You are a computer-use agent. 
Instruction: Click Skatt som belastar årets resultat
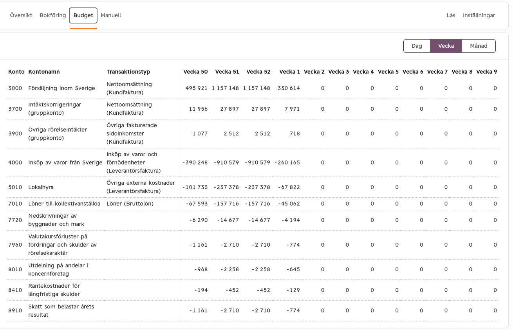pyautogui.click(x=61, y=310)
